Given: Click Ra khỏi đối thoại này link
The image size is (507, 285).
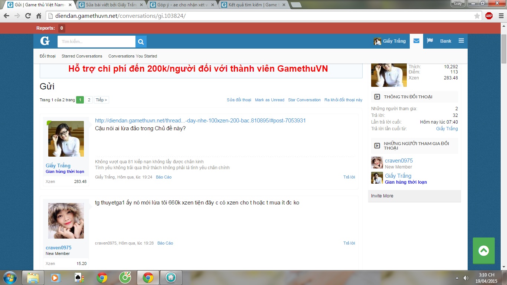Looking at the screenshot, I should [x=343, y=100].
